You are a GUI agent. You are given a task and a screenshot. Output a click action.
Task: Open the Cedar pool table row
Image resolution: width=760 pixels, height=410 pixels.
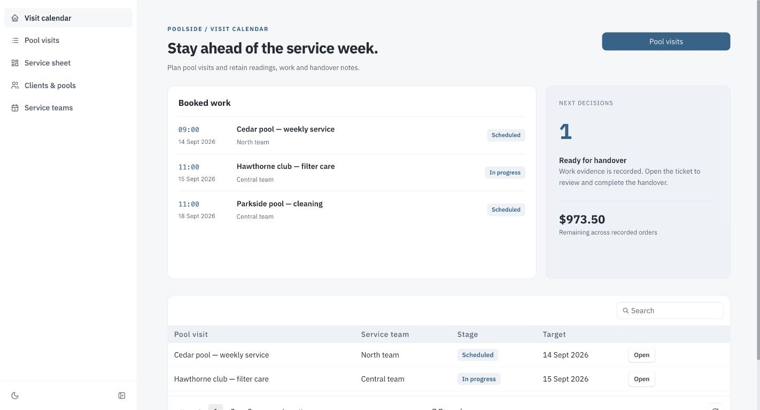click(641, 355)
